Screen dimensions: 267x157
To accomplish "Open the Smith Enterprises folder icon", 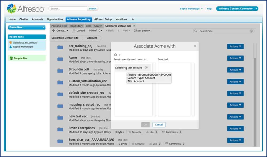I will tap(60, 129).
